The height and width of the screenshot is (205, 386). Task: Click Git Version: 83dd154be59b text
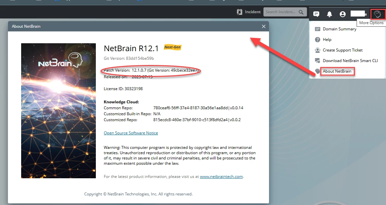tap(129, 58)
